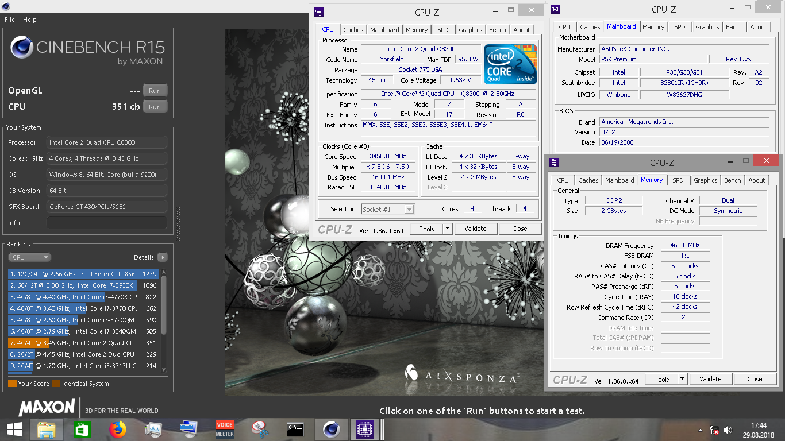Viewport: 785px width, 441px height.
Task: Open Command Prompt from the taskbar
Action: pos(295,429)
